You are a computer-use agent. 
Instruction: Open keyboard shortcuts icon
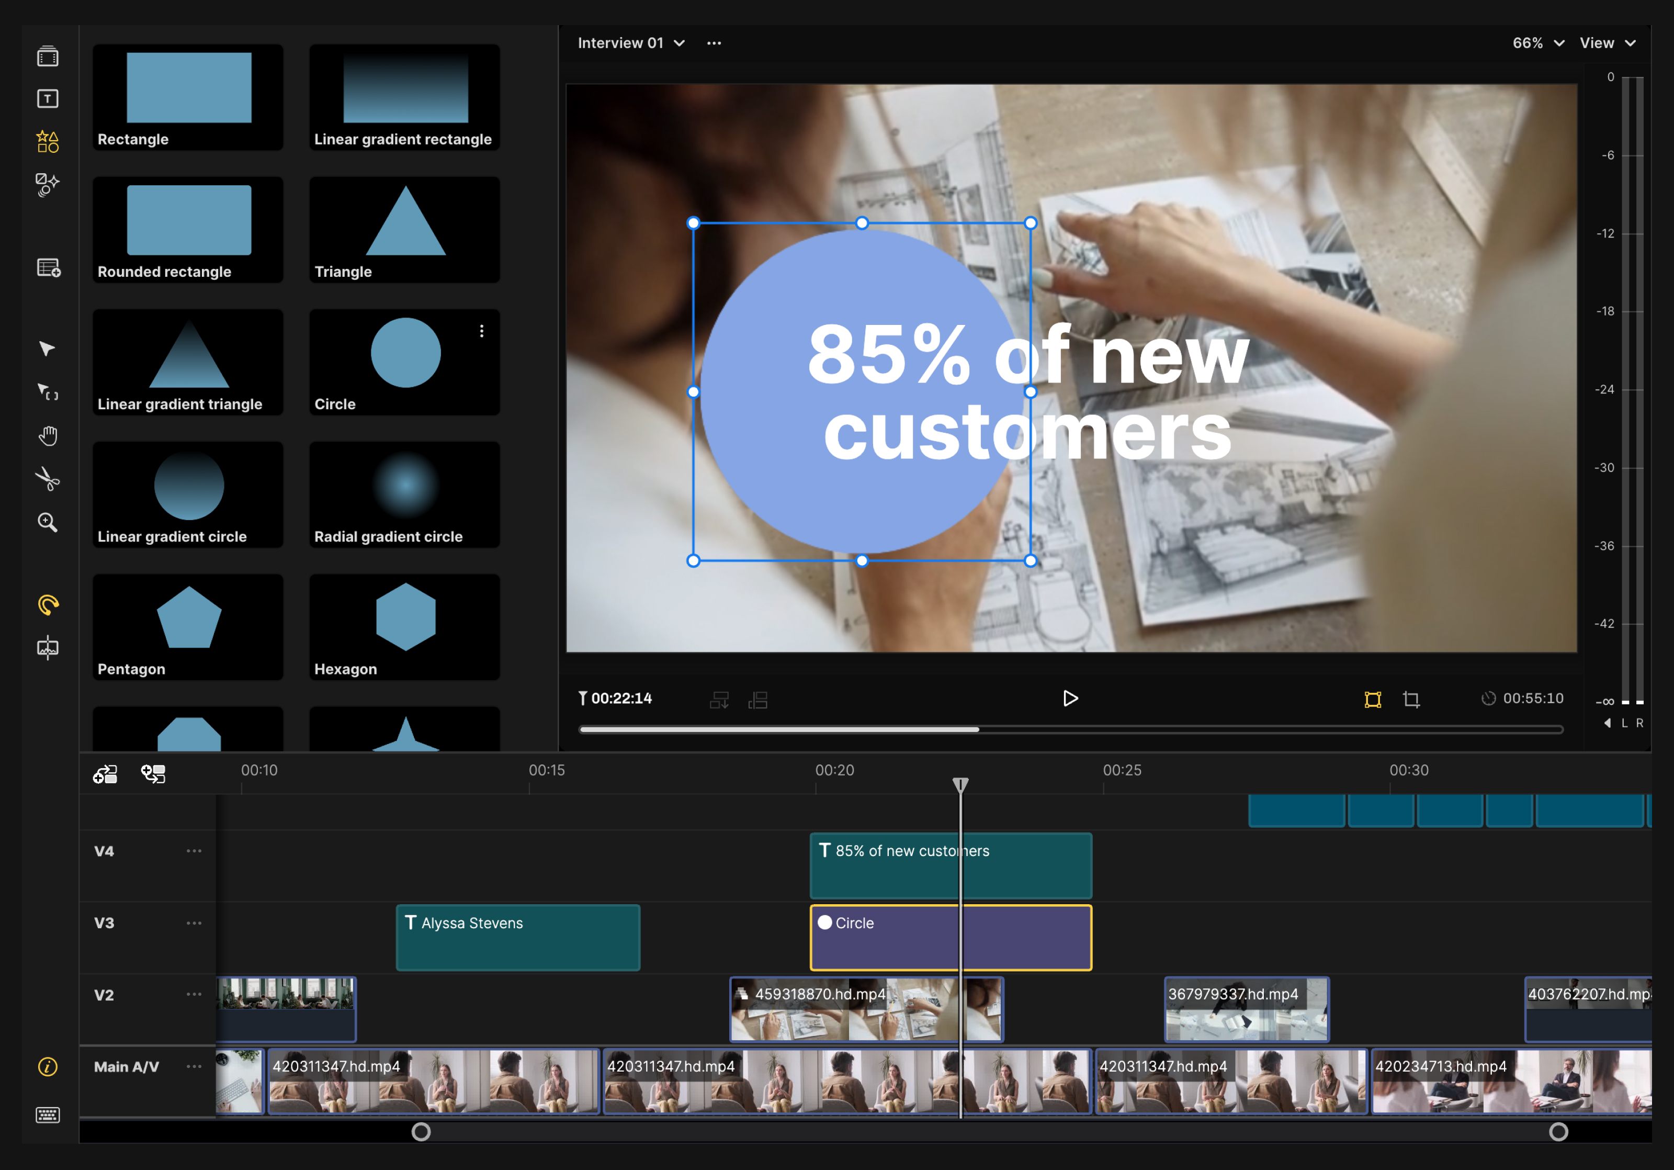48,1114
